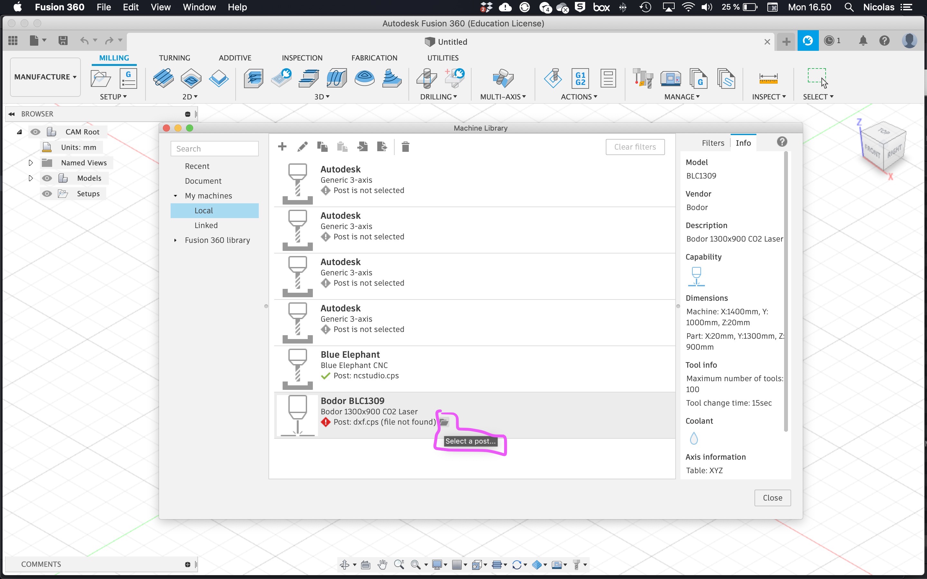
Task: Switch to the TURNING tab
Action: [x=174, y=58]
